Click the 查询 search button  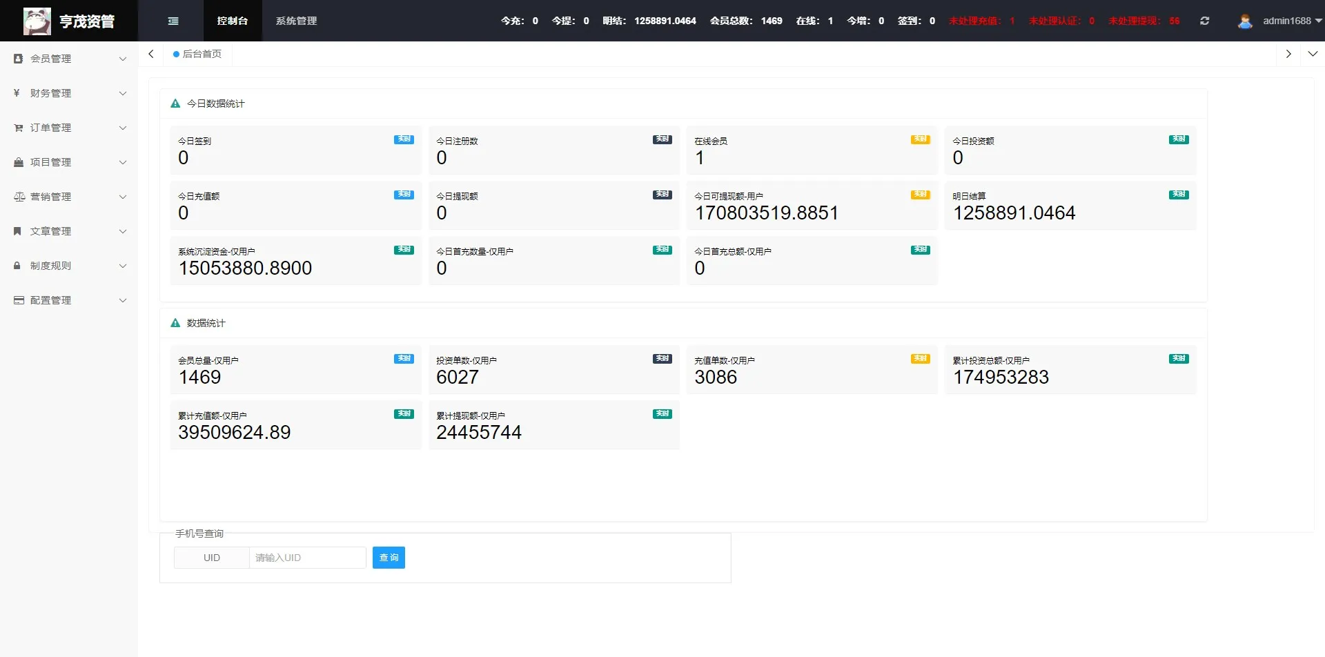click(389, 558)
